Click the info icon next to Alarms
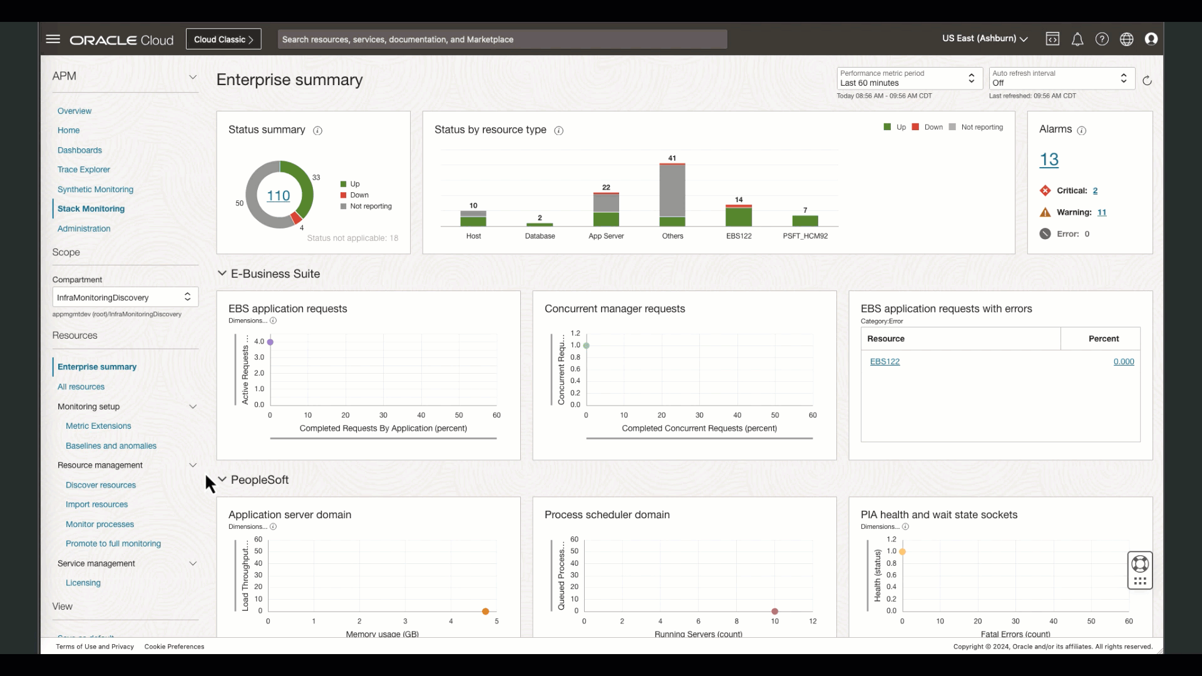The image size is (1202, 676). pos(1081,130)
